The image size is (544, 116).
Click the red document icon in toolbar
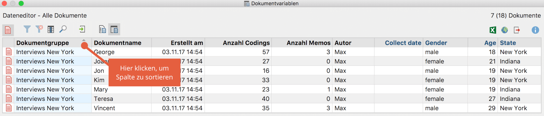[x=8, y=30]
